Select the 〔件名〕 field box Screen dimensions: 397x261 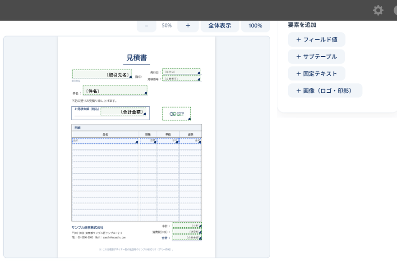(115, 90)
